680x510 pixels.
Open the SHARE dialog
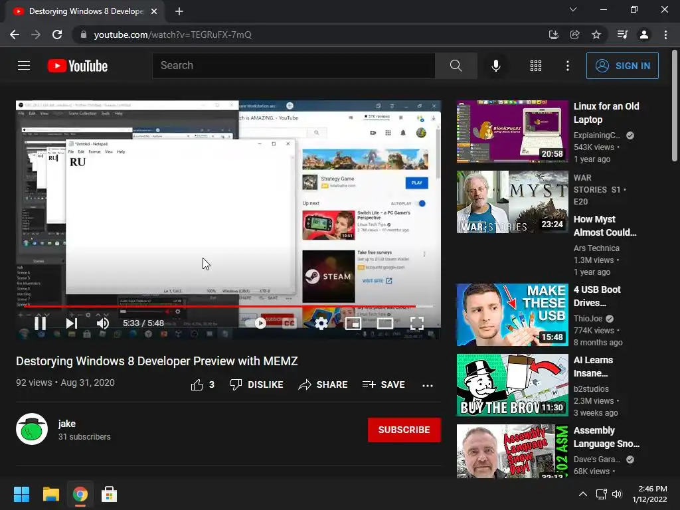tap(323, 384)
